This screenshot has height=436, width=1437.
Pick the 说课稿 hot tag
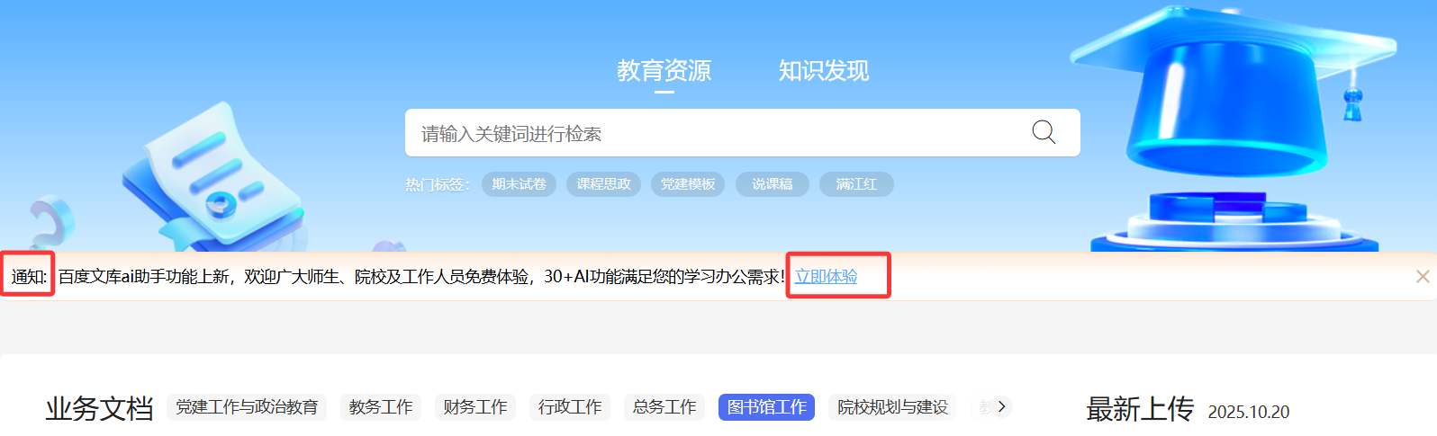pyautogui.click(x=772, y=184)
